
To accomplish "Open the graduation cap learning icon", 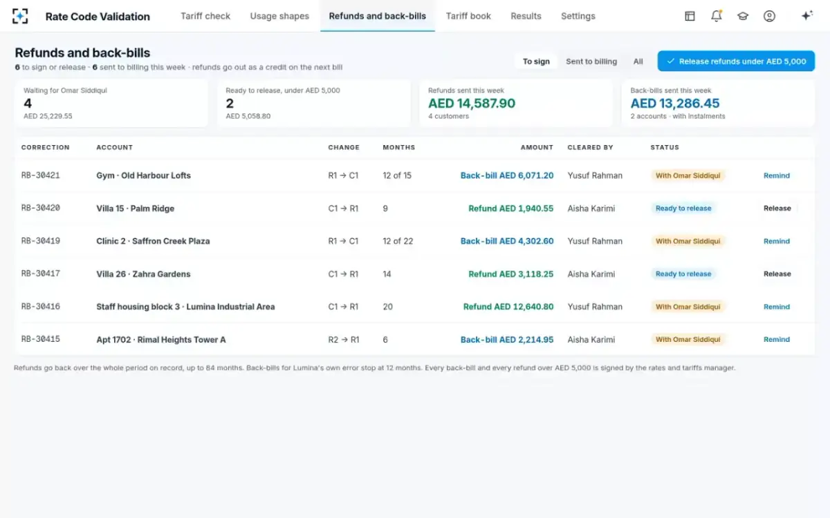I will pyautogui.click(x=743, y=16).
